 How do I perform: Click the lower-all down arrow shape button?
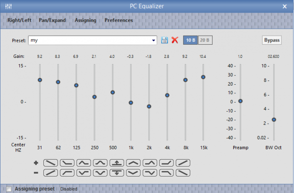pyautogui.click(x=117, y=173)
